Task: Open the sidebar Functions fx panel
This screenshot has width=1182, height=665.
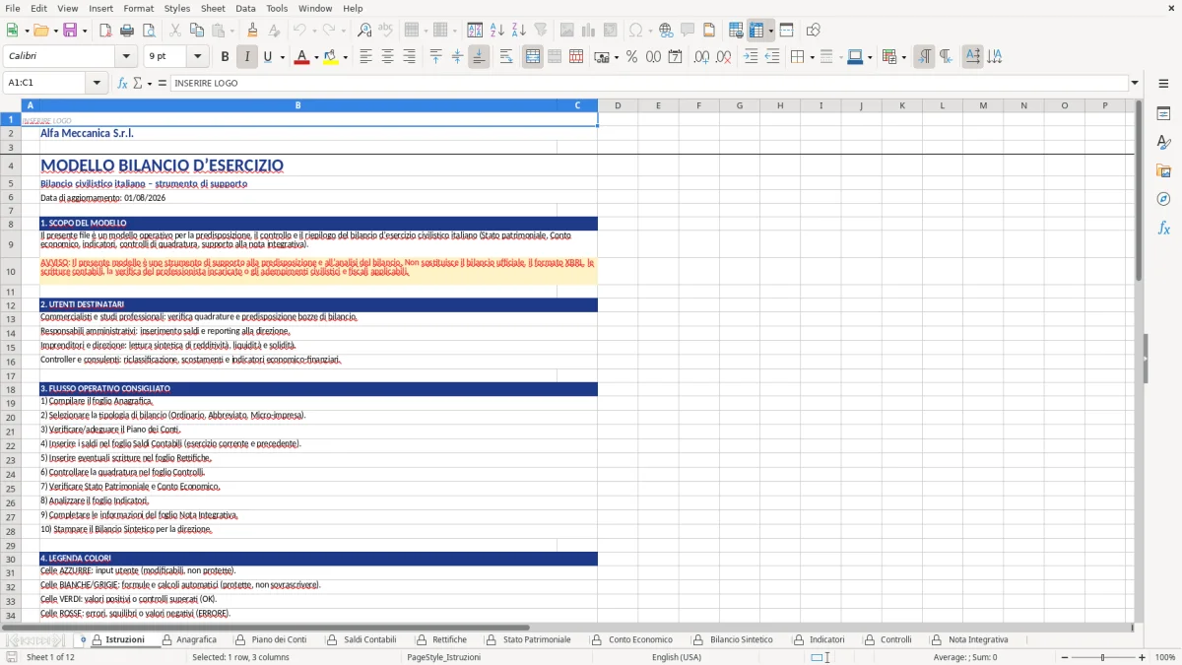Action: point(1163,228)
